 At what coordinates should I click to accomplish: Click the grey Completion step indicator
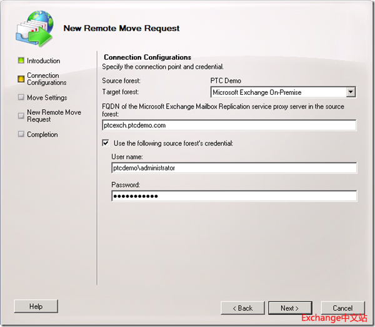[21, 134]
